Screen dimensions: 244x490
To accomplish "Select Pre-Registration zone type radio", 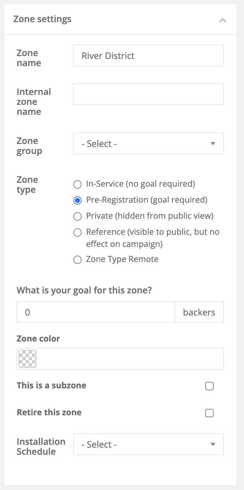I will (77, 200).
